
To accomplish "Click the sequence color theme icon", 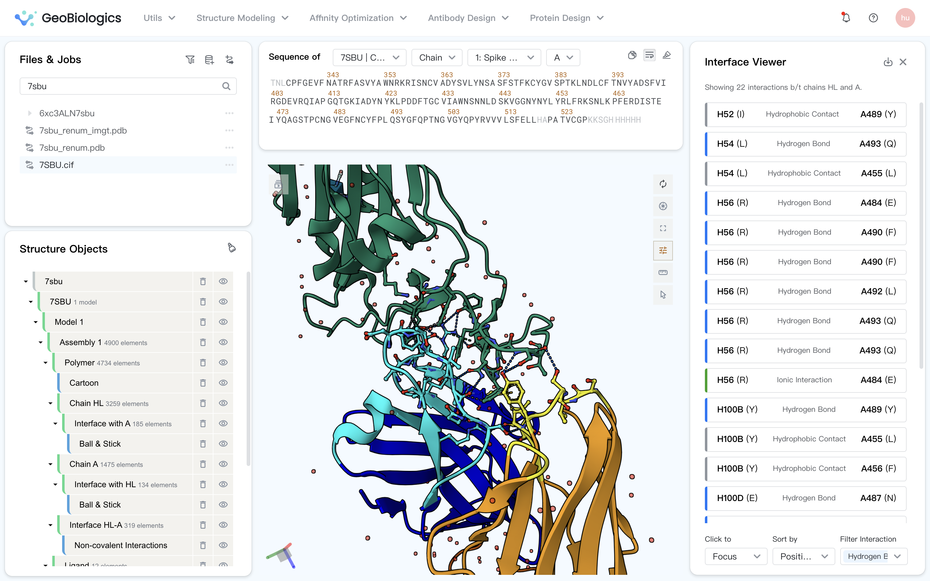I will (632, 55).
